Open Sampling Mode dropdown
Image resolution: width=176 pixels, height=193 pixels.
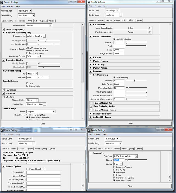pyautogui.click(x=36, y=36)
